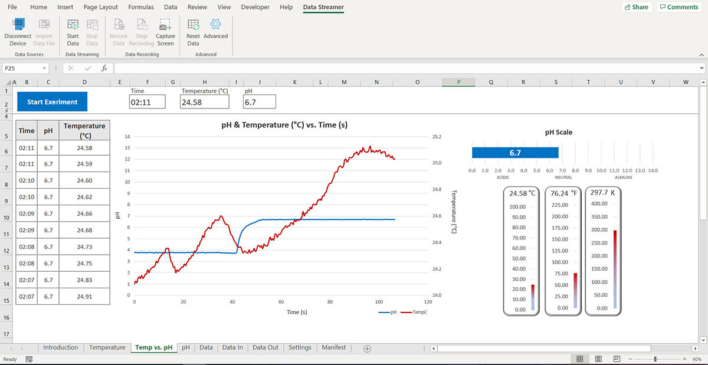Click the Insert Function fx icon
708x365 pixels.
(104, 68)
